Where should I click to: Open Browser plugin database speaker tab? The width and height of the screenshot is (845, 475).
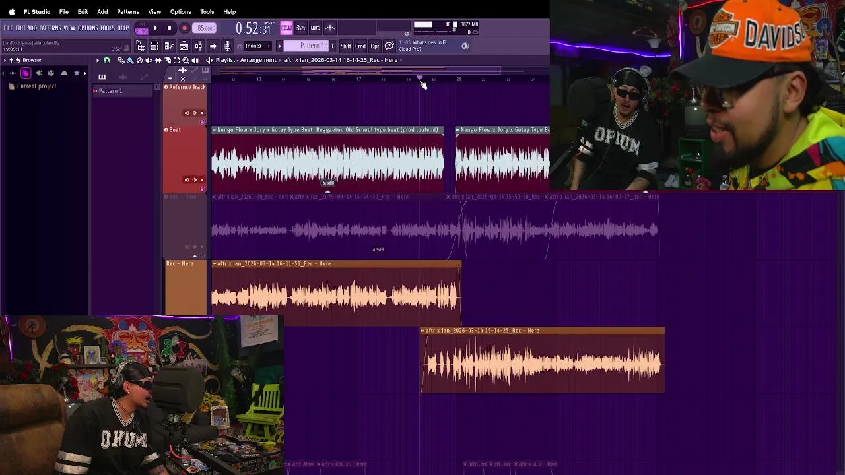(x=39, y=73)
